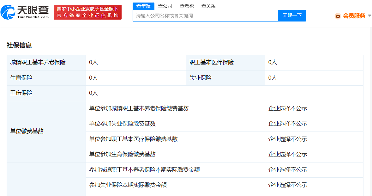Select the 查公司 search tab

165,6
